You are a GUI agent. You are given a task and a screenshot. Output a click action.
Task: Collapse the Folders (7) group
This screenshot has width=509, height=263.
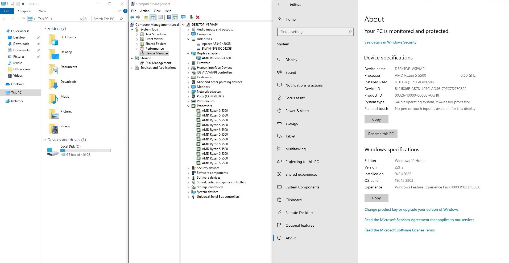pyautogui.click(x=44, y=29)
